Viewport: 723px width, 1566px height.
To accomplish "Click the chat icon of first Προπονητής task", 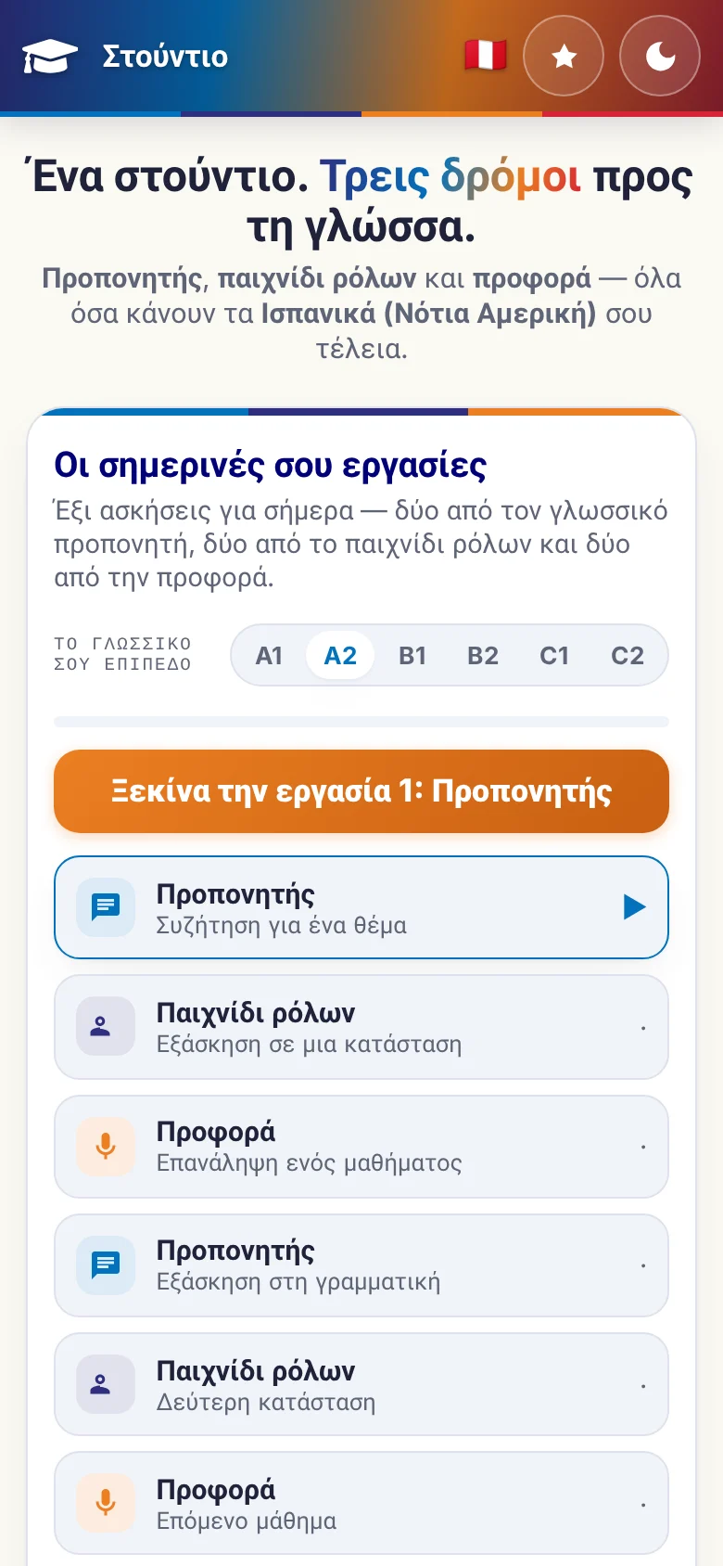I will [106, 907].
